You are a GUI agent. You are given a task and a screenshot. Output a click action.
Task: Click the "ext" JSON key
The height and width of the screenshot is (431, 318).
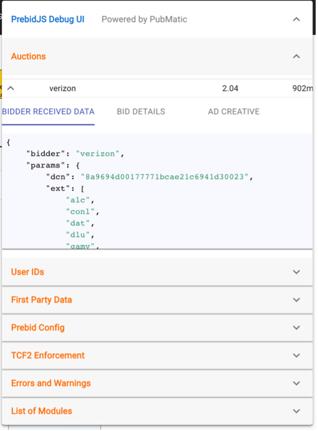click(58, 188)
